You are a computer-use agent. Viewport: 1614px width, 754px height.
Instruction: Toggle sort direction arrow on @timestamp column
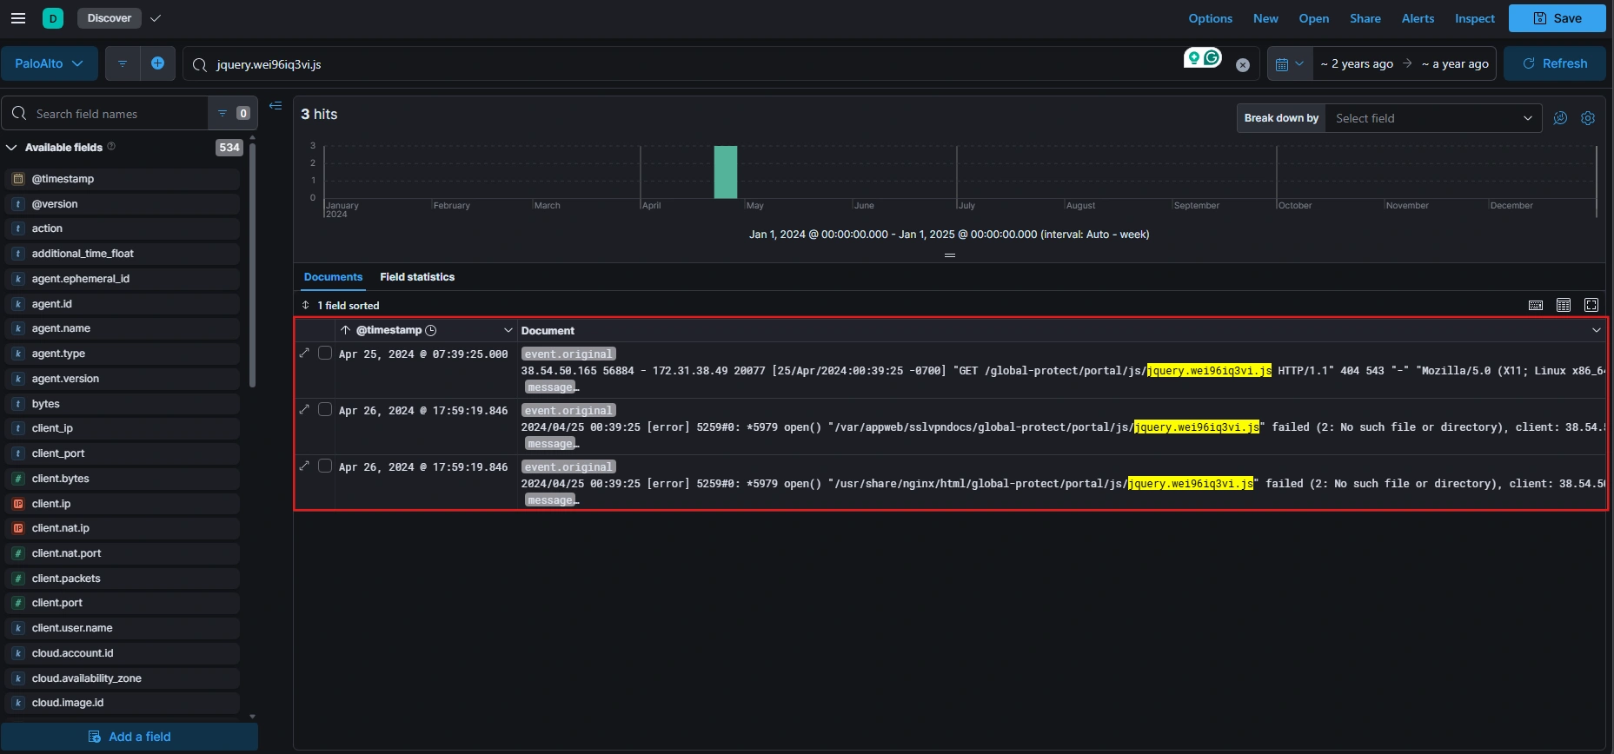click(x=346, y=330)
